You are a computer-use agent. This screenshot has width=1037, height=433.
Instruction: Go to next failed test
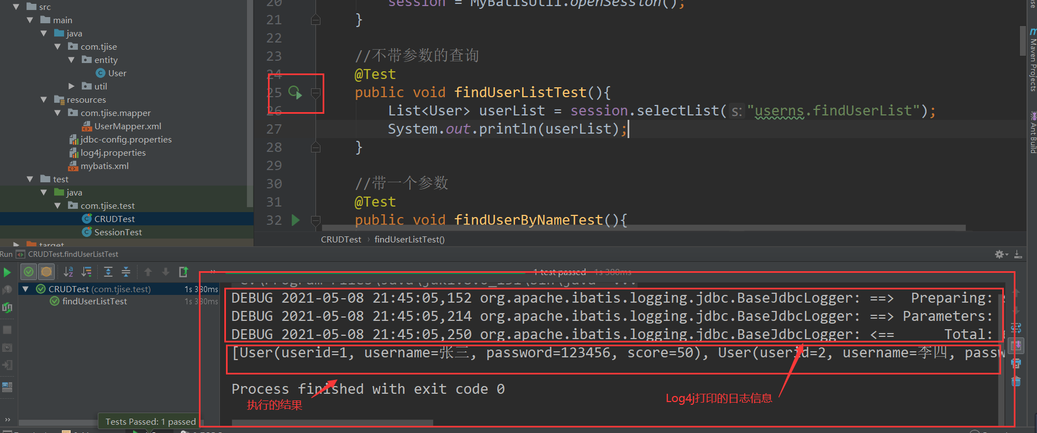coord(166,272)
